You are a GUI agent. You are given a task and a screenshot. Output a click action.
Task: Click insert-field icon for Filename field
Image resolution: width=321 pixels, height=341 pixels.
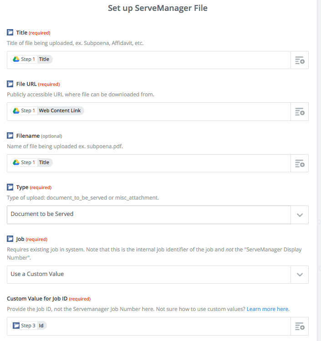tap(299, 163)
